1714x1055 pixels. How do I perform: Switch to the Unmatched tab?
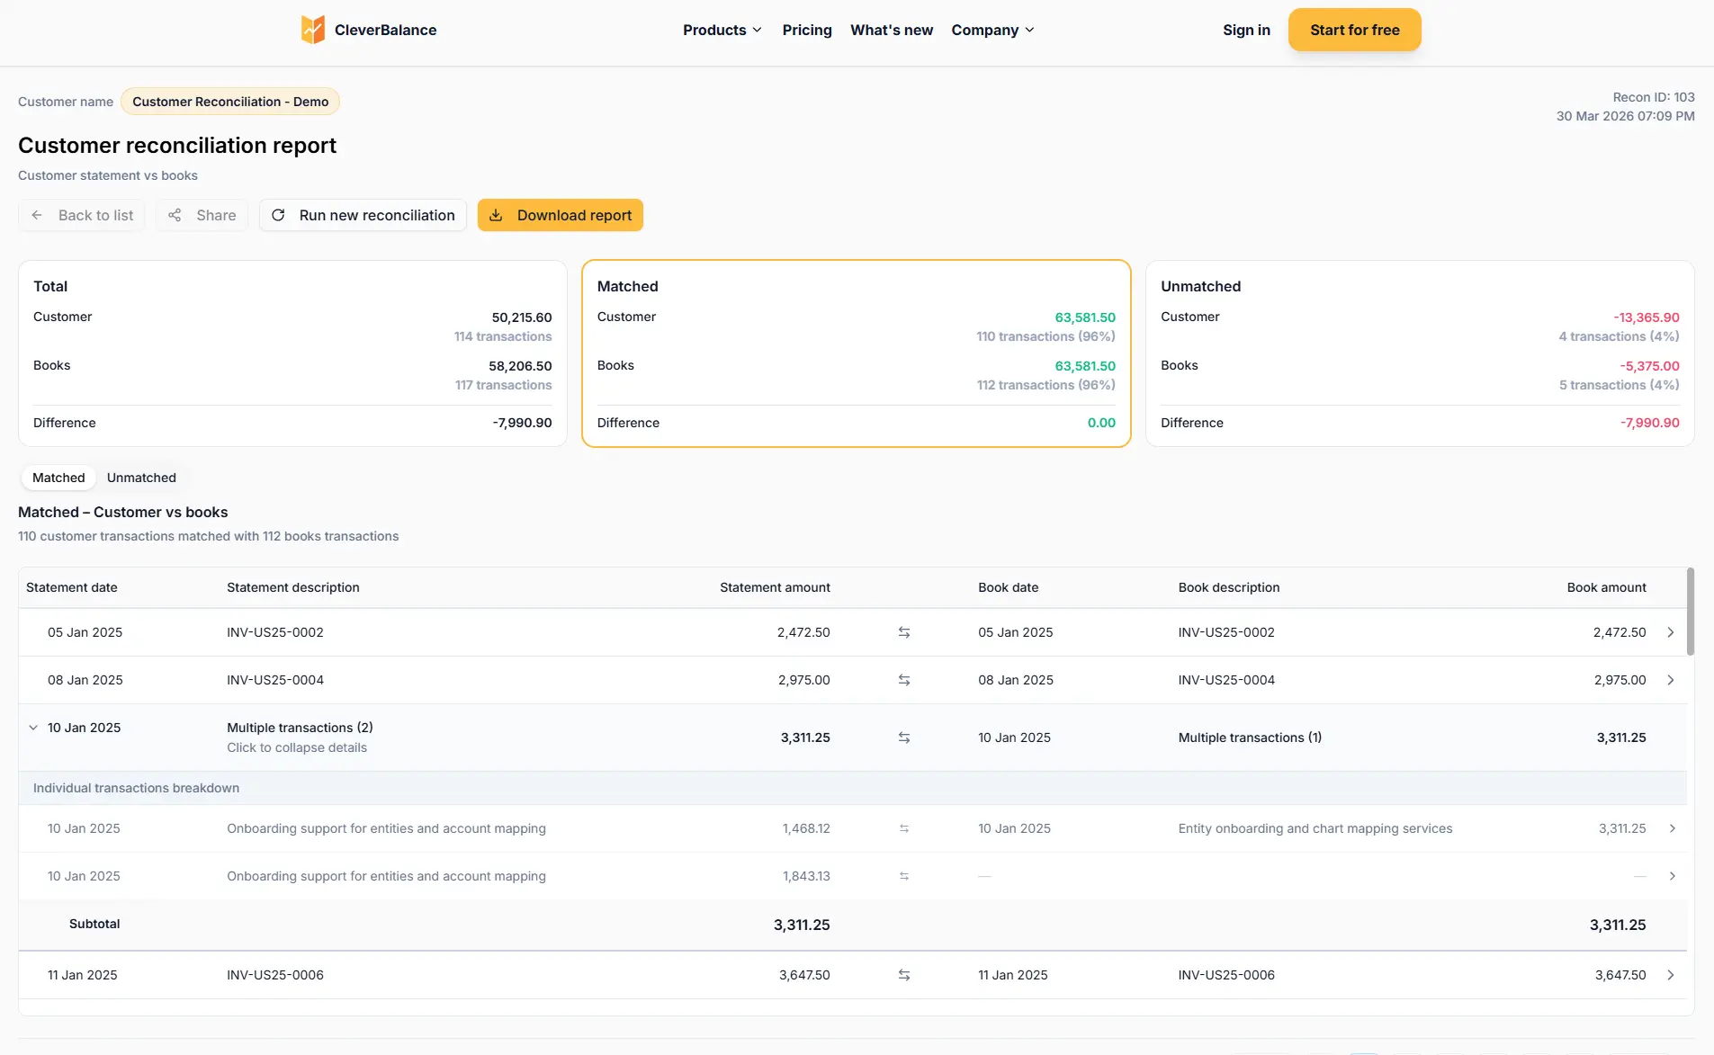[141, 478]
